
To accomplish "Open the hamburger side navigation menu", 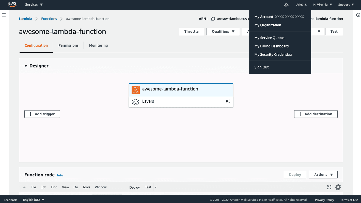I will (4, 15).
